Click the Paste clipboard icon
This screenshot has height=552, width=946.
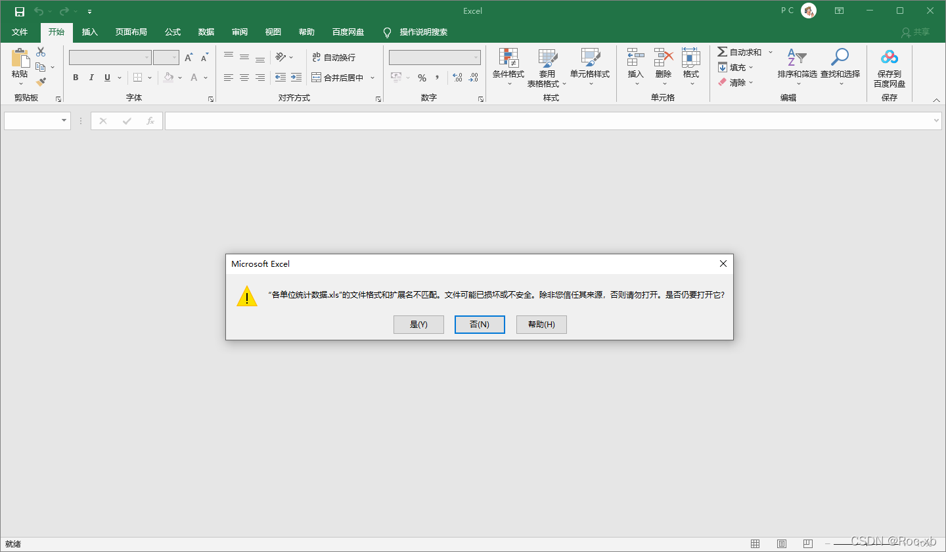tap(20, 58)
